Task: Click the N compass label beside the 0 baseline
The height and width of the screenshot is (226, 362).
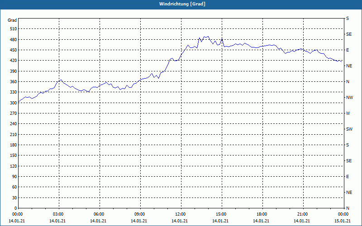Action: [x=348, y=208]
